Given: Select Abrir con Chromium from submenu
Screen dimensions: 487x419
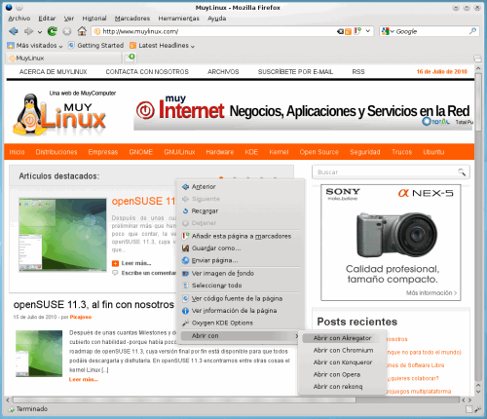Looking at the screenshot, I should pos(343,350).
